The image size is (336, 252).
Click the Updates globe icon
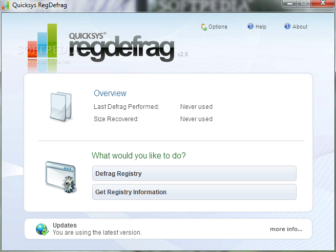coord(42,230)
